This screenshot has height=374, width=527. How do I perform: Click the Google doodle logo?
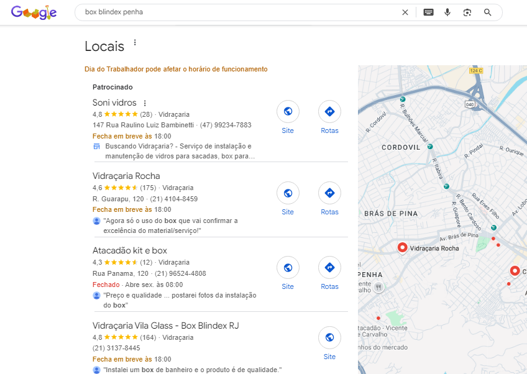point(34,13)
